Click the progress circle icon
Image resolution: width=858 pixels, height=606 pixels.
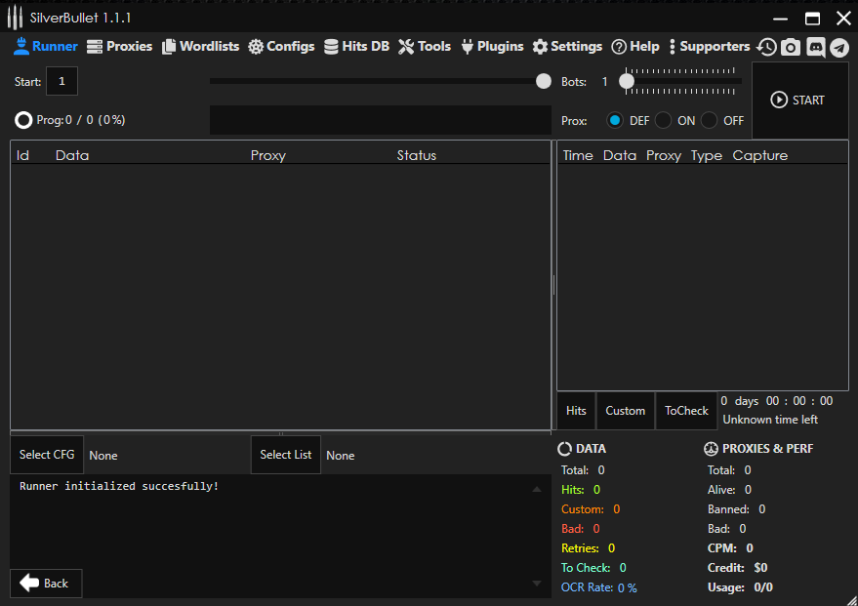pos(23,120)
